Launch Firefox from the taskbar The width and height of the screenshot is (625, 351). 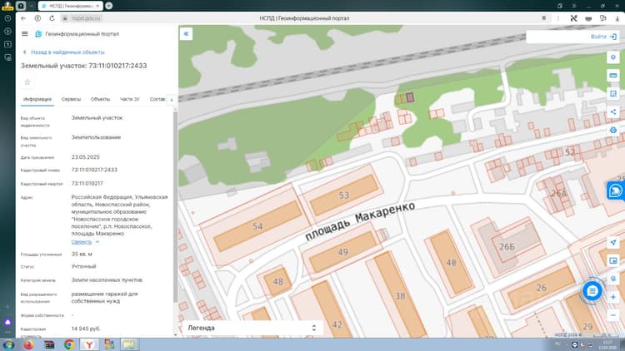(x=28, y=344)
